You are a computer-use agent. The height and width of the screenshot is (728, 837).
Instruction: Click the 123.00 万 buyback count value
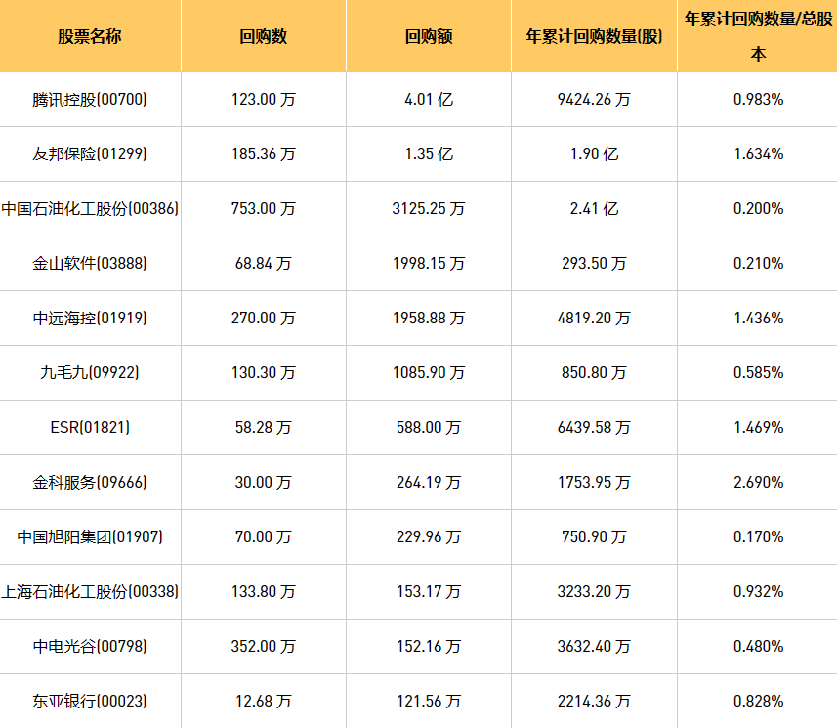pyautogui.click(x=263, y=100)
